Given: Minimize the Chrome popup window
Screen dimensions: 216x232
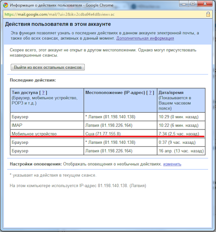Looking at the screenshot, I should (x=184, y=4).
